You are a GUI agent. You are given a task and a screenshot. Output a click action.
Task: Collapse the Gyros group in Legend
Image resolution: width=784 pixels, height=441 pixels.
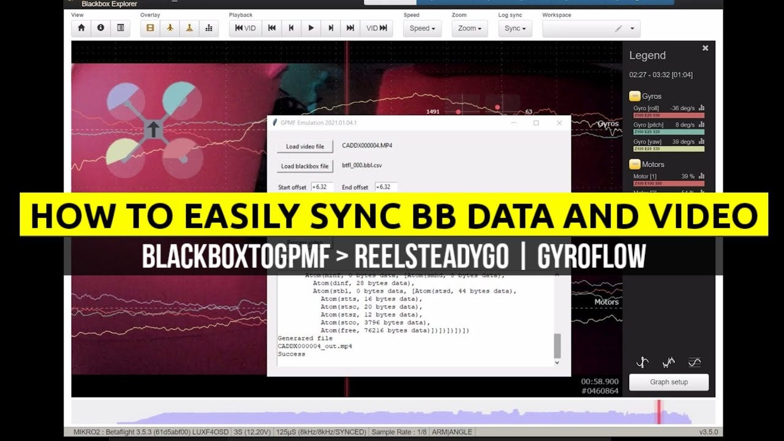pos(635,96)
